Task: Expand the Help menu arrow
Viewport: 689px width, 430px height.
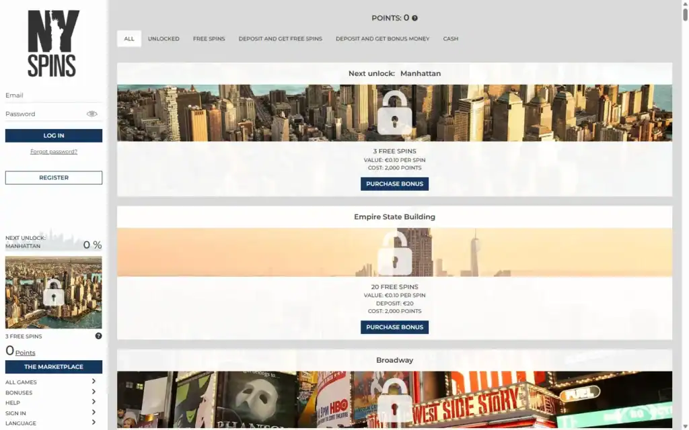Action: (94, 402)
